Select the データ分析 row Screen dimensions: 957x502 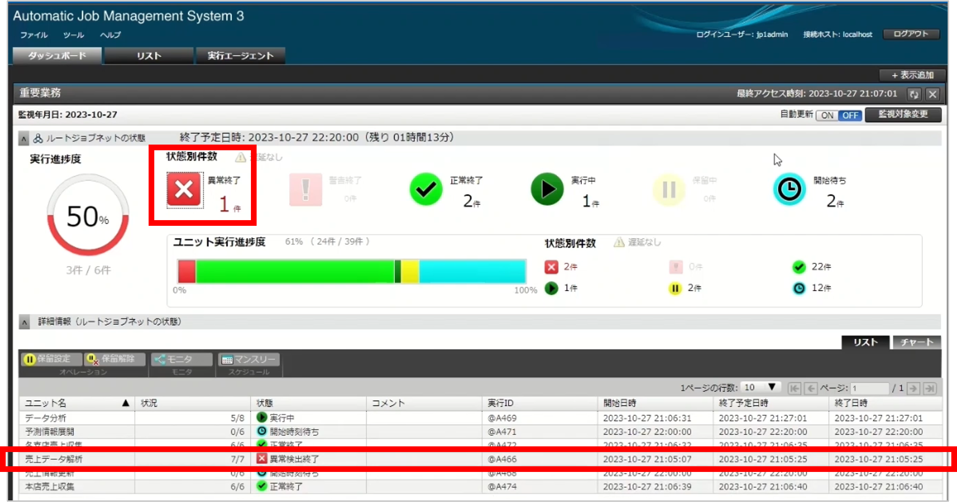click(480, 418)
